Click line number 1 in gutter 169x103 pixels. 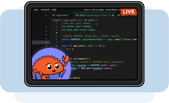click(x=56, y=23)
